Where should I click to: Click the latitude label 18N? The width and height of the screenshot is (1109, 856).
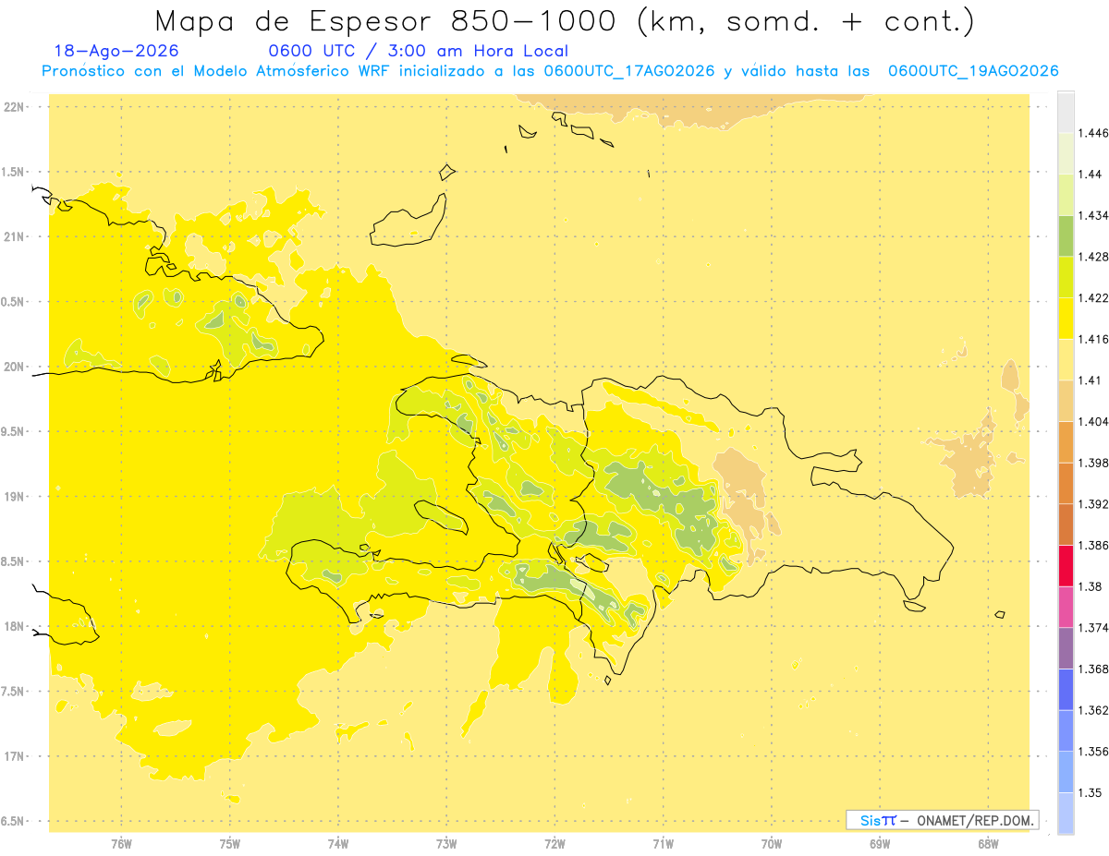click(13, 627)
